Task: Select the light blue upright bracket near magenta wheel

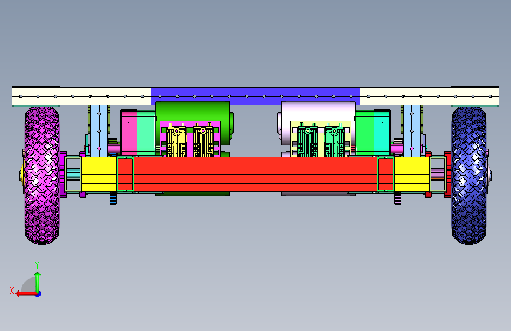Action: tap(99, 131)
